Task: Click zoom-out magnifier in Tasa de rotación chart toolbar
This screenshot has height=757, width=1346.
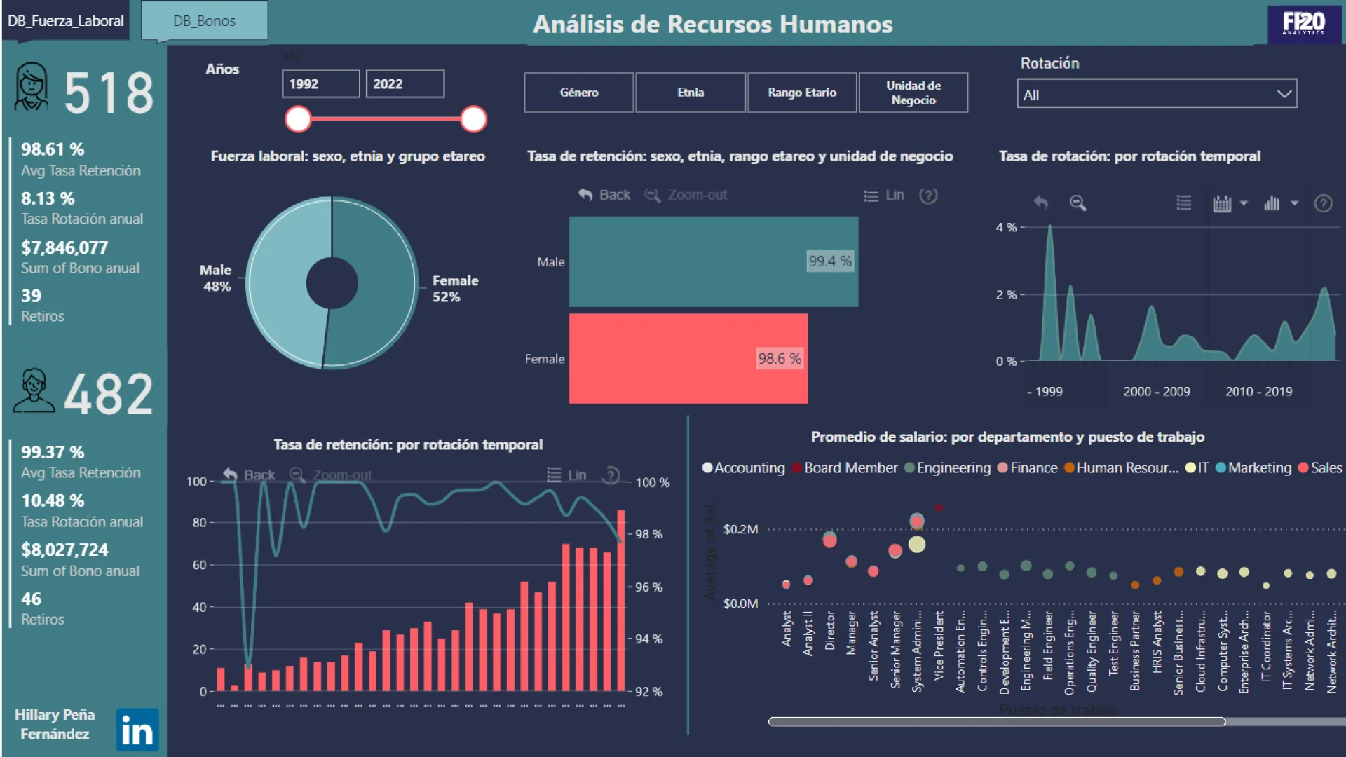Action: (1078, 203)
